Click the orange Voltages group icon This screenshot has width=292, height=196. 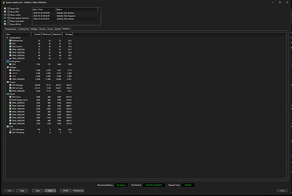click(8, 67)
